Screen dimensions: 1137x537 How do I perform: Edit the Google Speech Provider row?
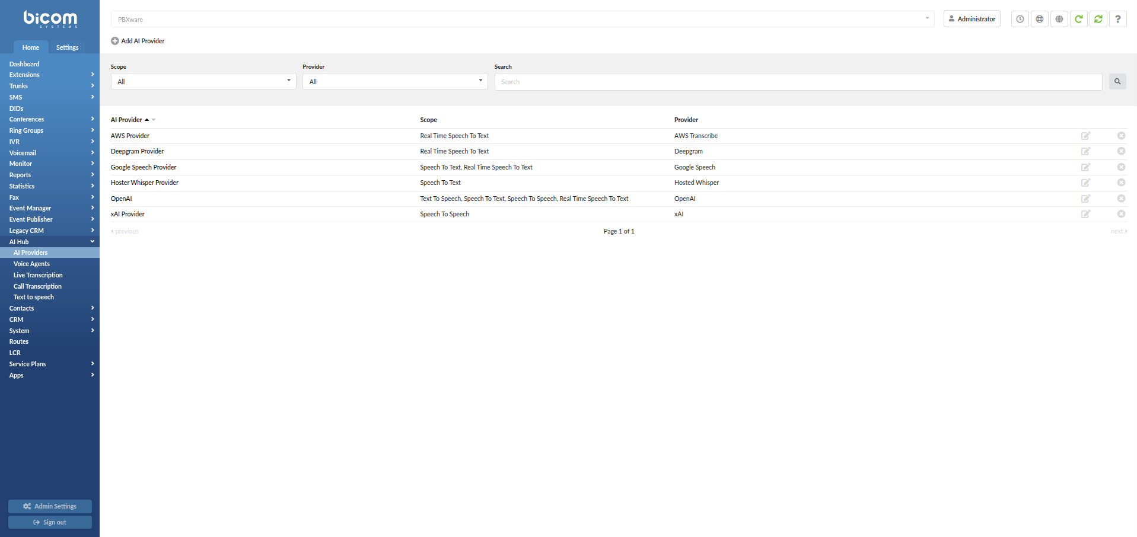coord(1085,167)
